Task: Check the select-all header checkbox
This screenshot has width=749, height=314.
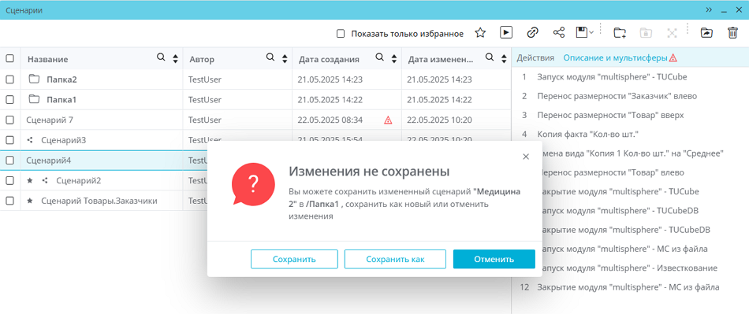Action: (9, 58)
